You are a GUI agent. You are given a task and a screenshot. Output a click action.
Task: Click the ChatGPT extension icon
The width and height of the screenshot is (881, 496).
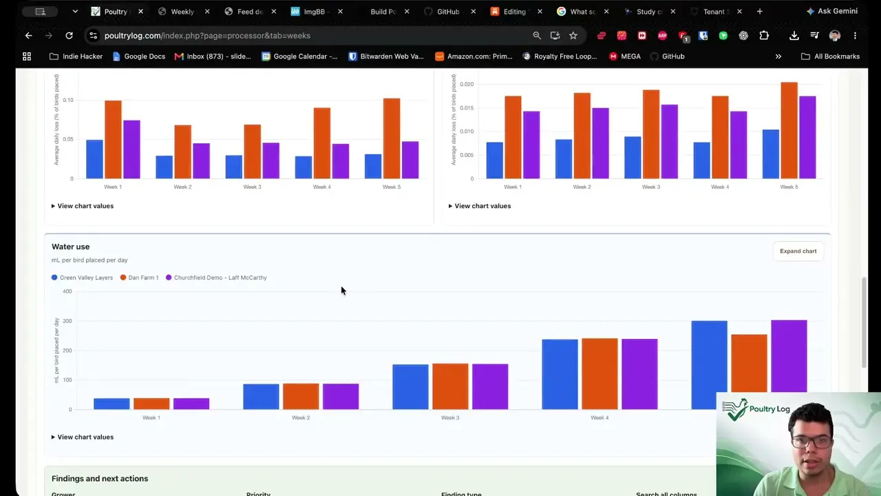[x=743, y=35]
